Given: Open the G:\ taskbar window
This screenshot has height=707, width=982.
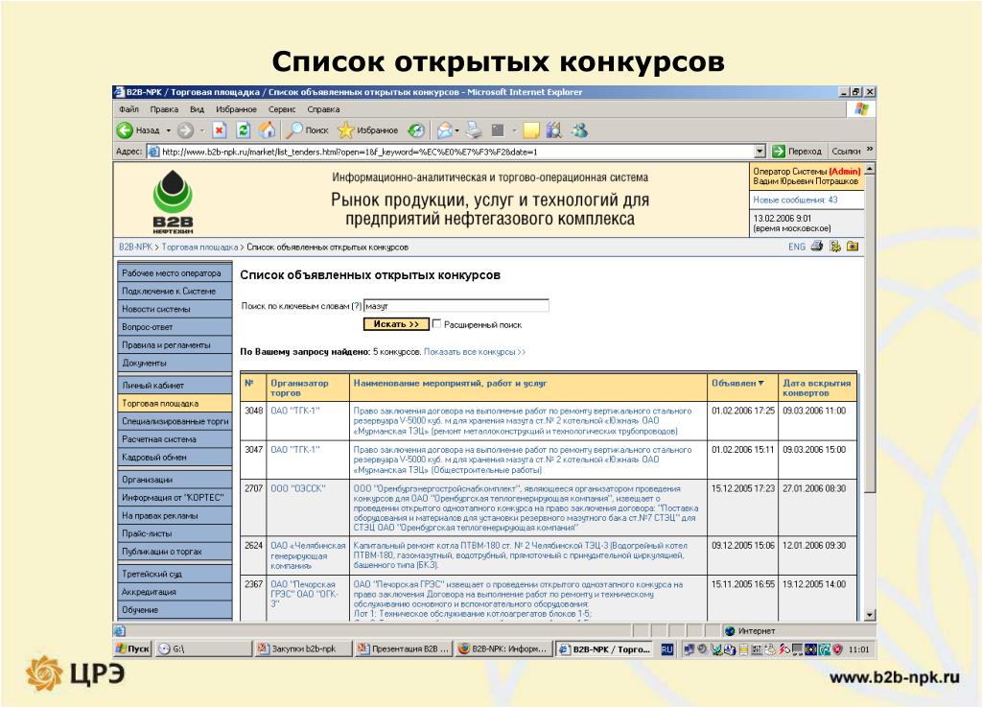Looking at the screenshot, I should pyautogui.click(x=203, y=648).
